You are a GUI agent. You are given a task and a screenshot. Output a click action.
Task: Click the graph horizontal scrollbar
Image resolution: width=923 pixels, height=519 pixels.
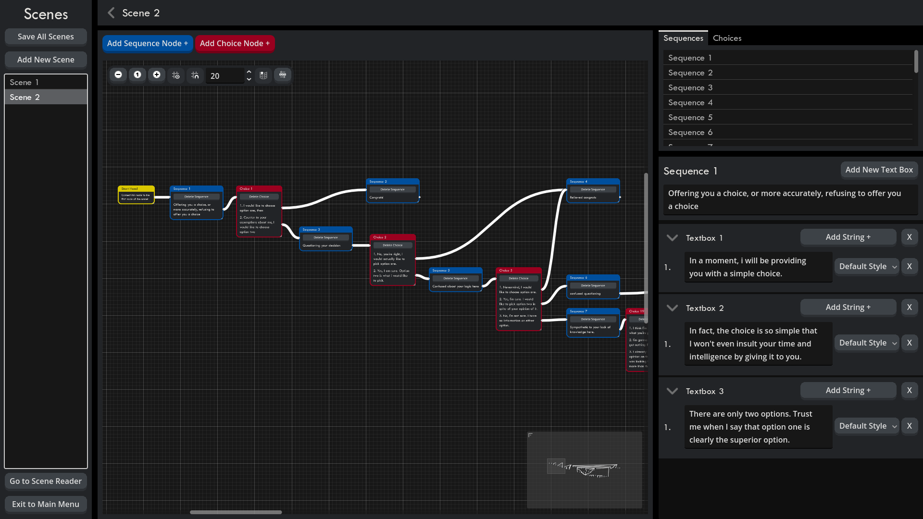tap(236, 512)
